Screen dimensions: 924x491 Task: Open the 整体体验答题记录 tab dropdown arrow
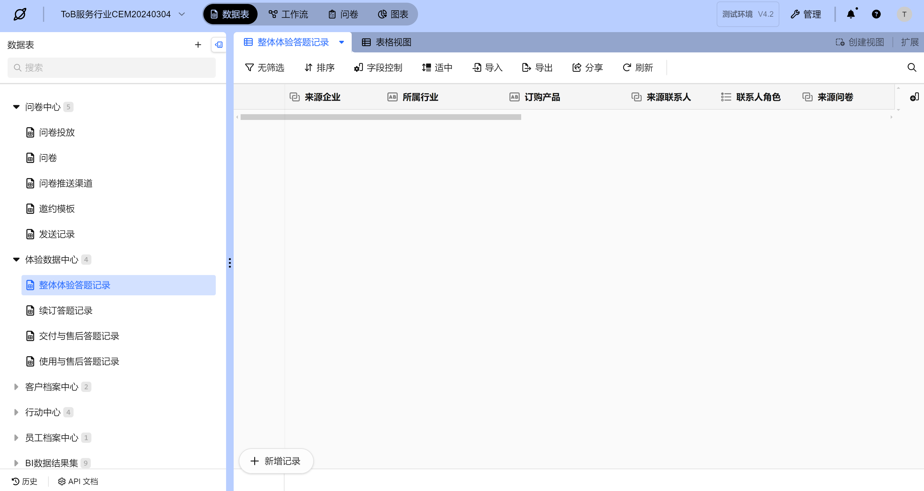[341, 42]
